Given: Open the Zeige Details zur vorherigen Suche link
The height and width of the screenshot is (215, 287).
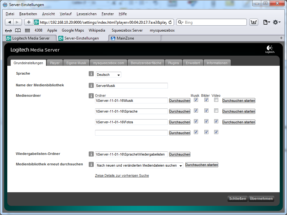Looking at the screenshot, I should click(x=122, y=175).
